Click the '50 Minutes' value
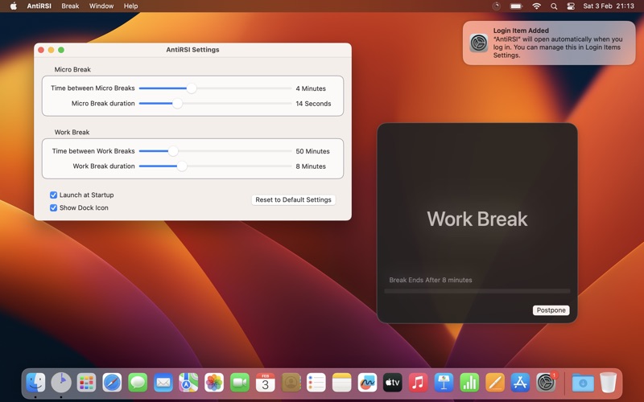 (312, 151)
